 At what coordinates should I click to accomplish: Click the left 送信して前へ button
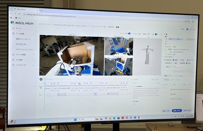[x=166, y=111]
